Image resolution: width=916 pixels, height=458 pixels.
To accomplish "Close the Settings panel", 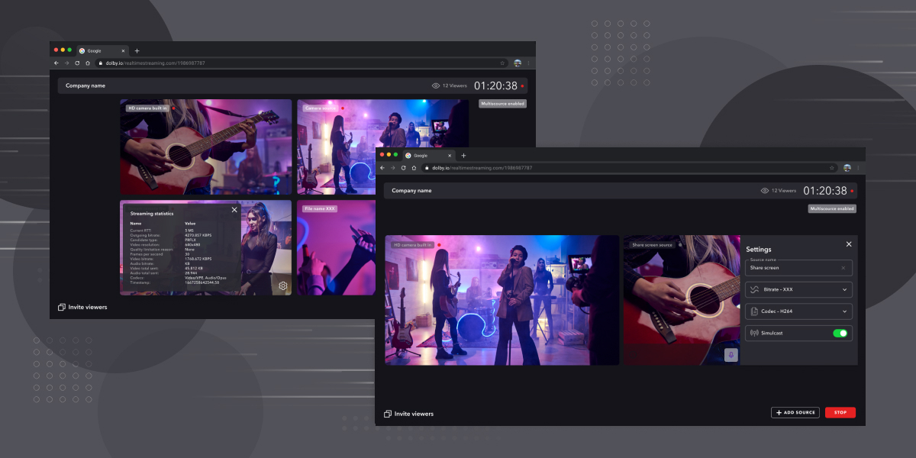I will coord(849,244).
